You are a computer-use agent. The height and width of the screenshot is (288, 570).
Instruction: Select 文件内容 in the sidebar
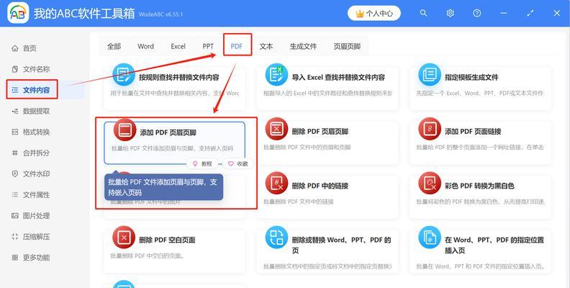click(x=32, y=90)
